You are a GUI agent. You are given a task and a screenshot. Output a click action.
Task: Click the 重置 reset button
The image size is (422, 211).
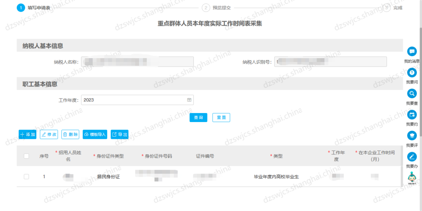pos(221,118)
